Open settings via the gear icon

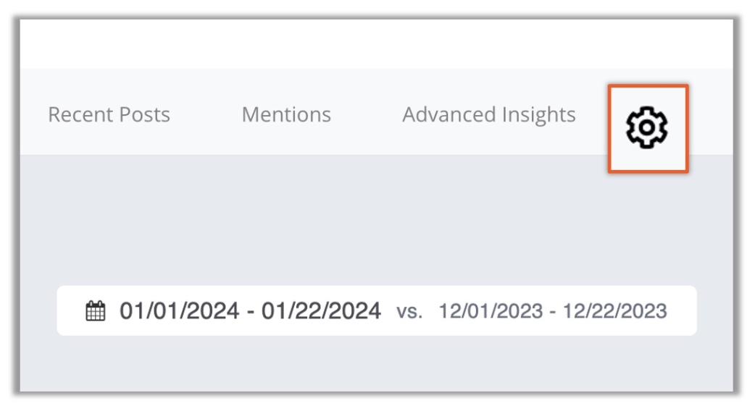646,127
